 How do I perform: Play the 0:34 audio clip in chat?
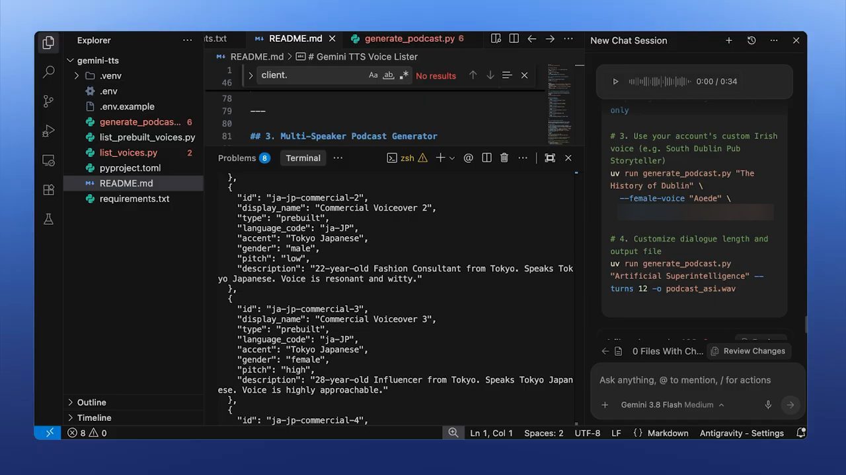pos(615,82)
